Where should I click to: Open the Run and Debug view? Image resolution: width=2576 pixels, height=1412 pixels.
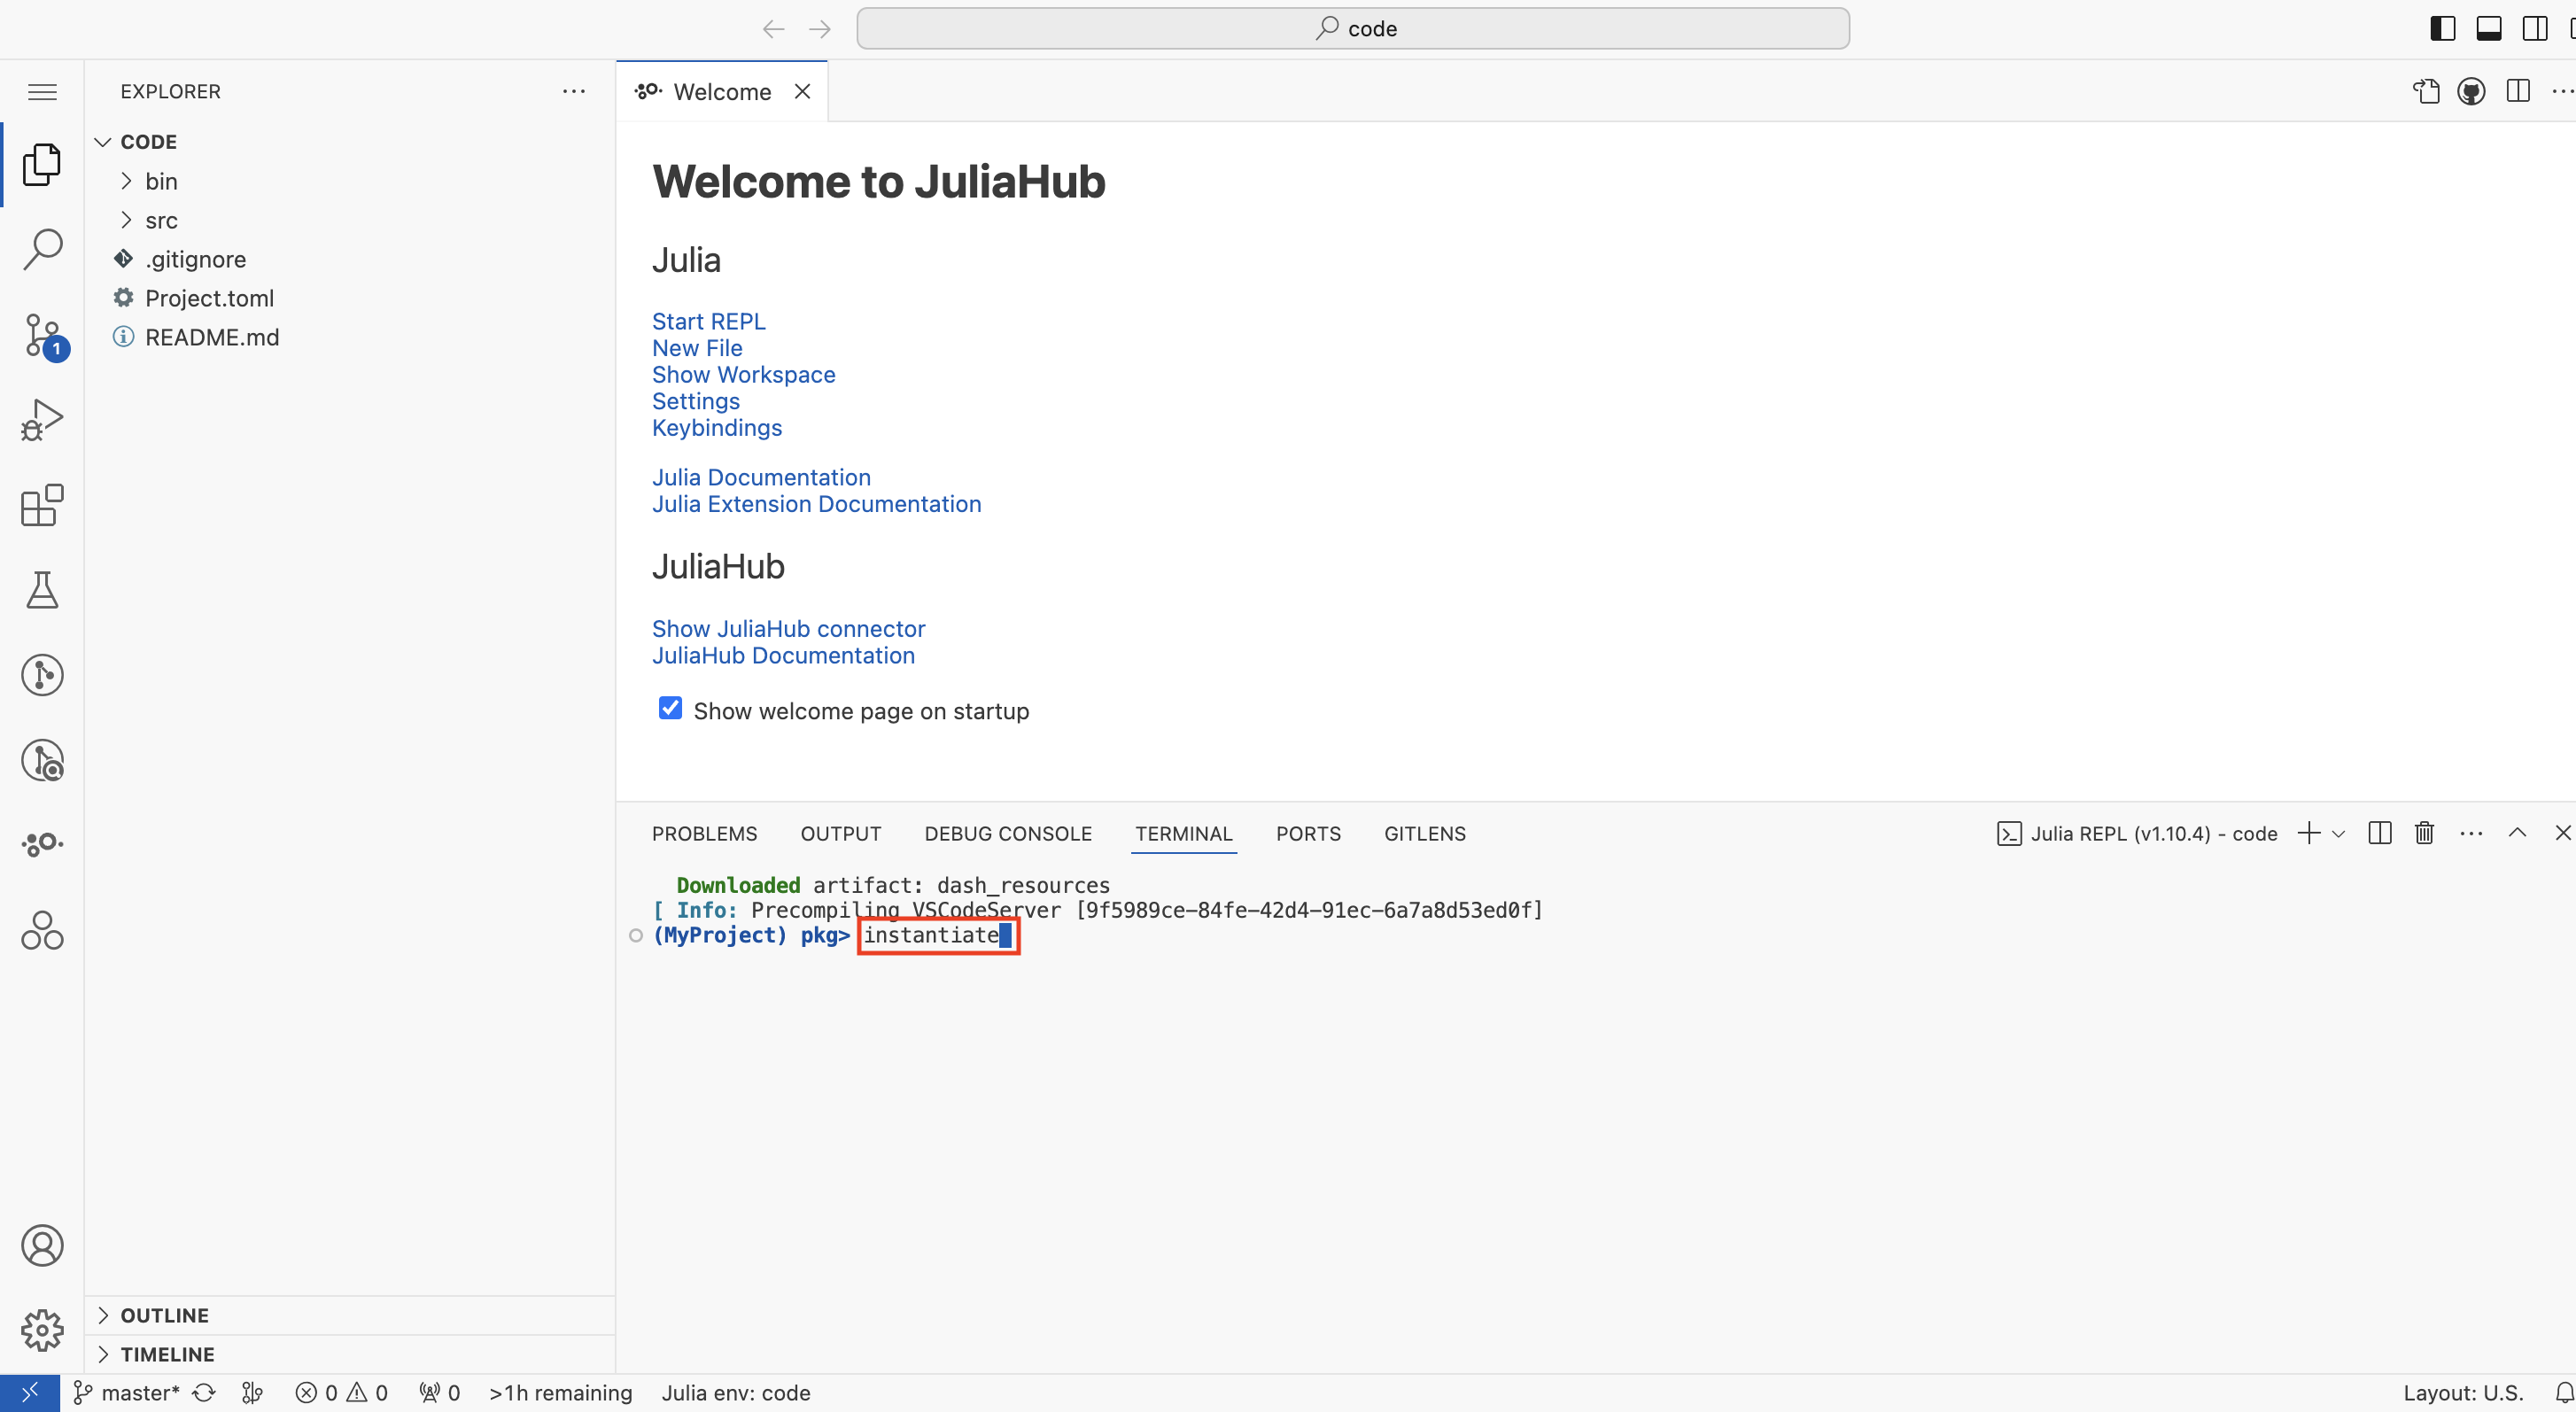[42, 420]
